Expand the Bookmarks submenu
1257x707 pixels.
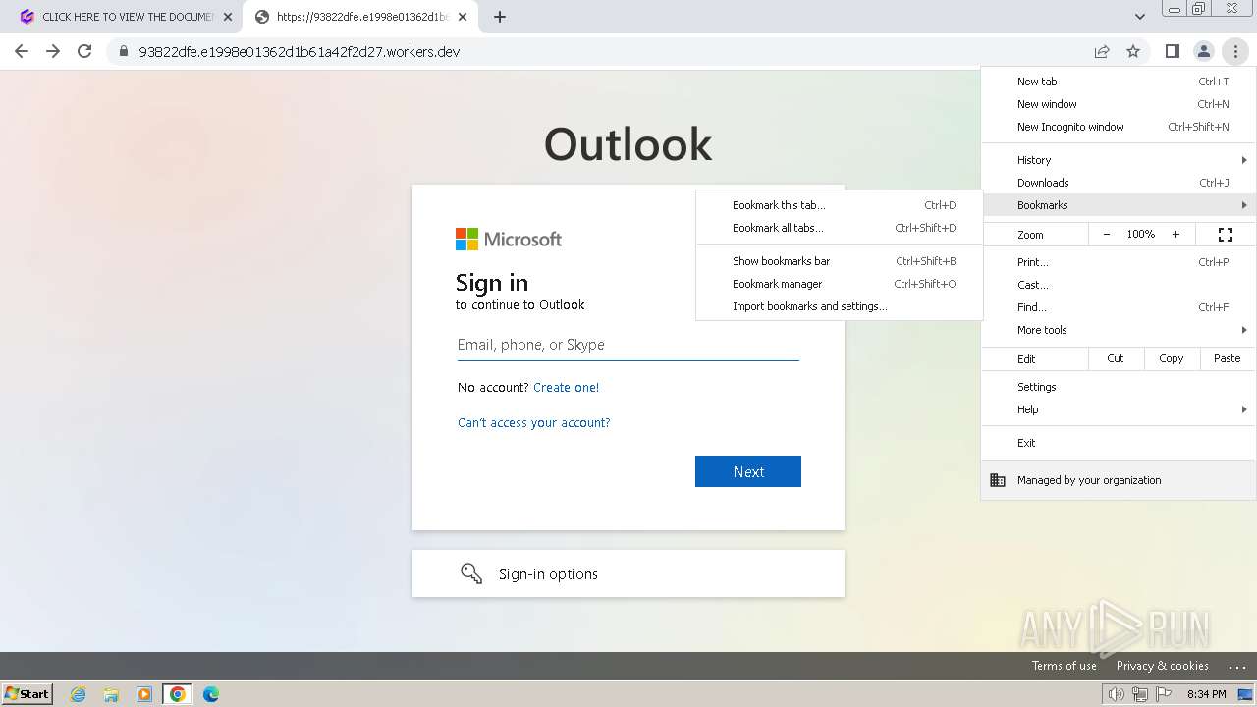pos(1119,205)
